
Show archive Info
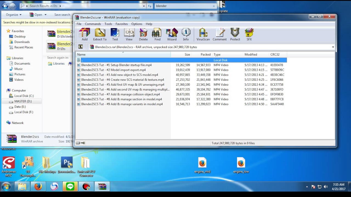coord(186,34)
